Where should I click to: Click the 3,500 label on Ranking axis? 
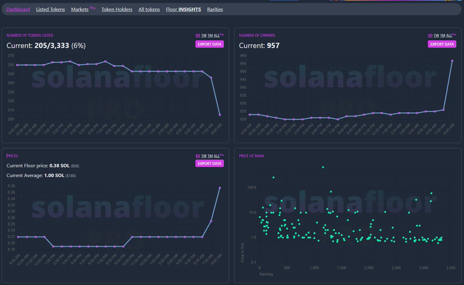(451, 268)
